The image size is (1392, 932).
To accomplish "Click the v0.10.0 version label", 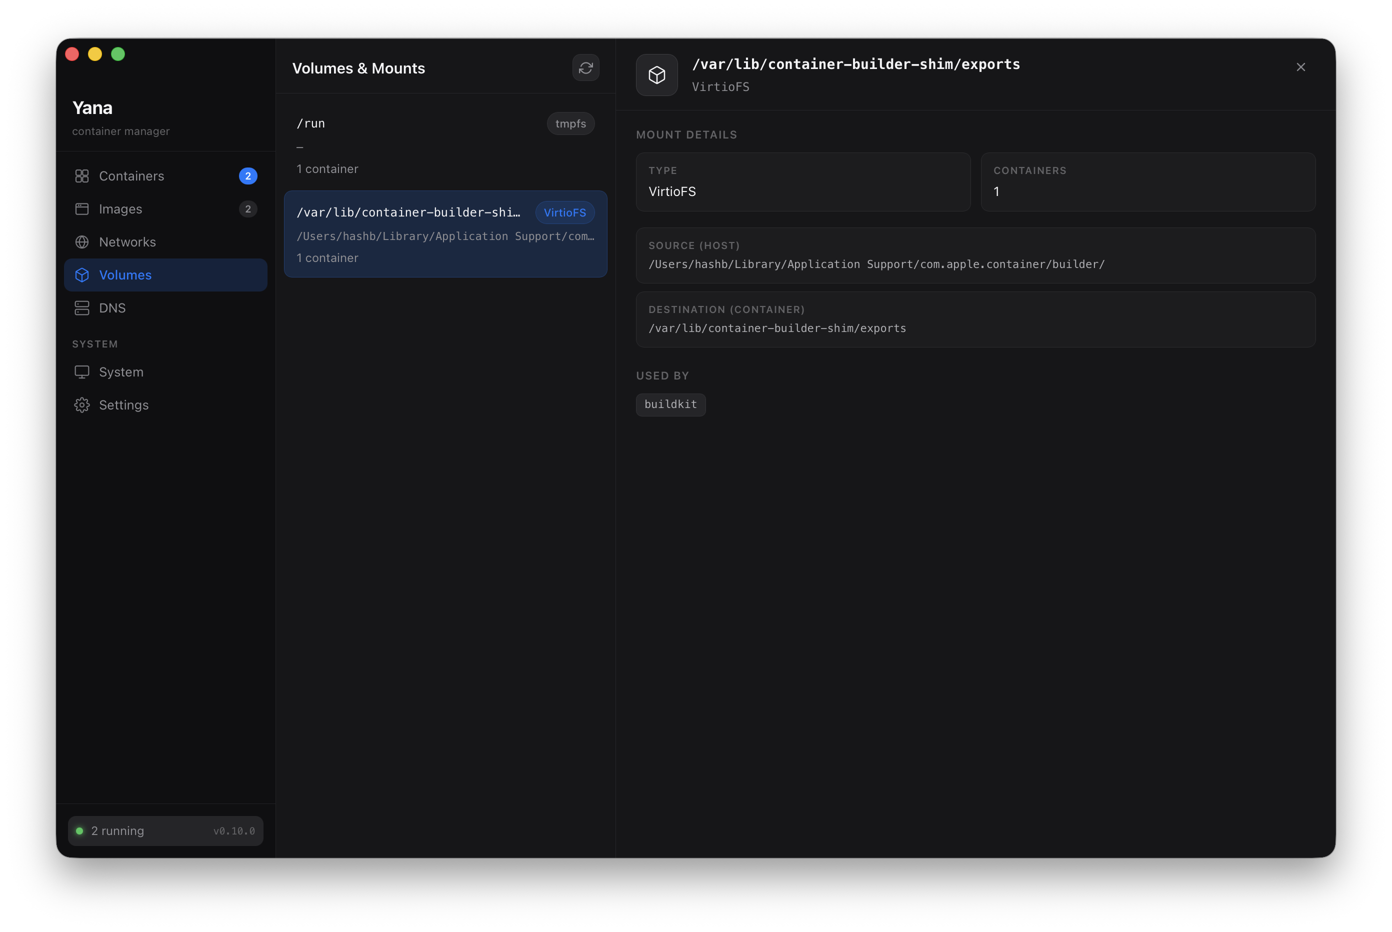I will click(x=234, y=831).
